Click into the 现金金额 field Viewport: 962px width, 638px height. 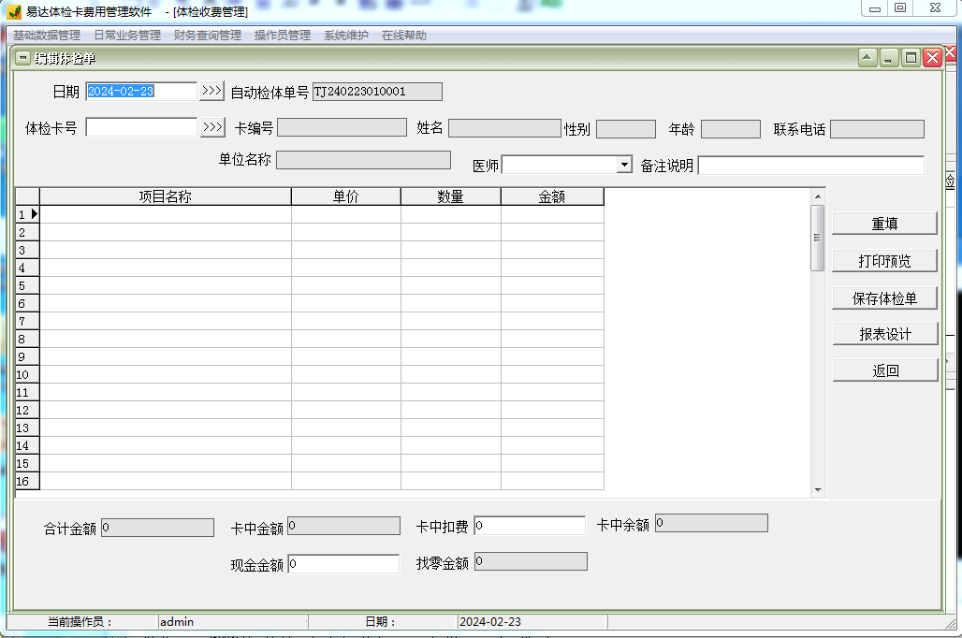[343, 564]
